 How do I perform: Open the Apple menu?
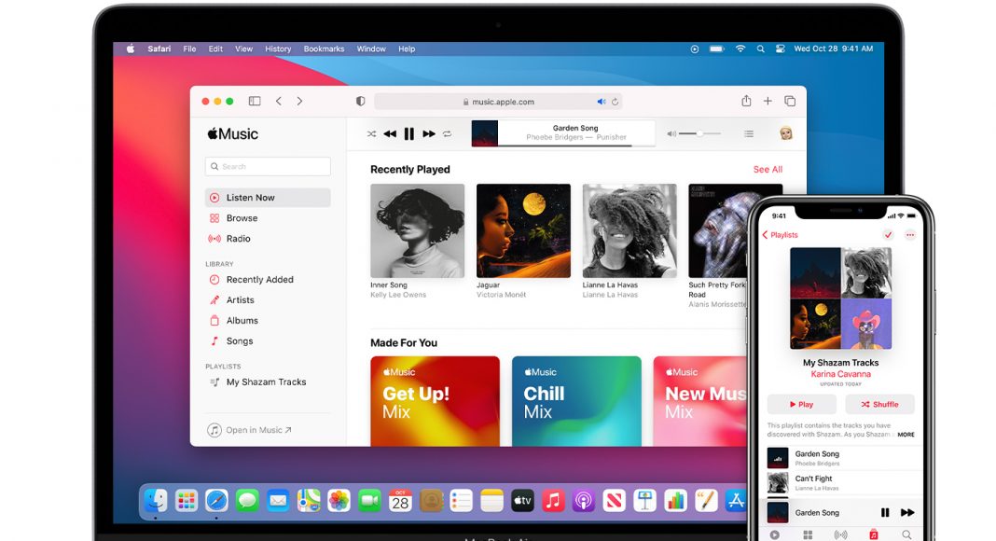(131, 49)
